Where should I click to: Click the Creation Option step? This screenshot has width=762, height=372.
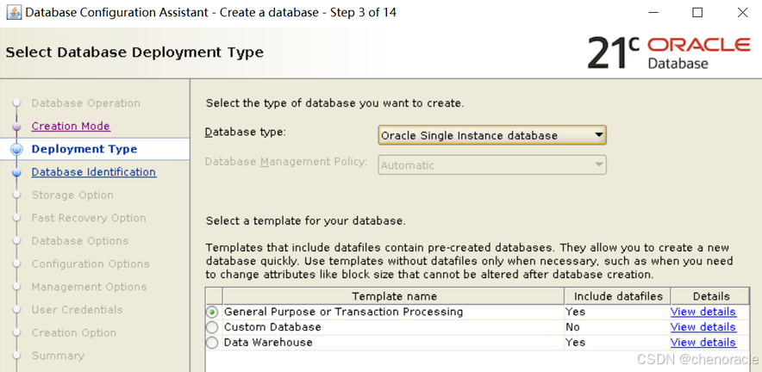tap(74, 332)
